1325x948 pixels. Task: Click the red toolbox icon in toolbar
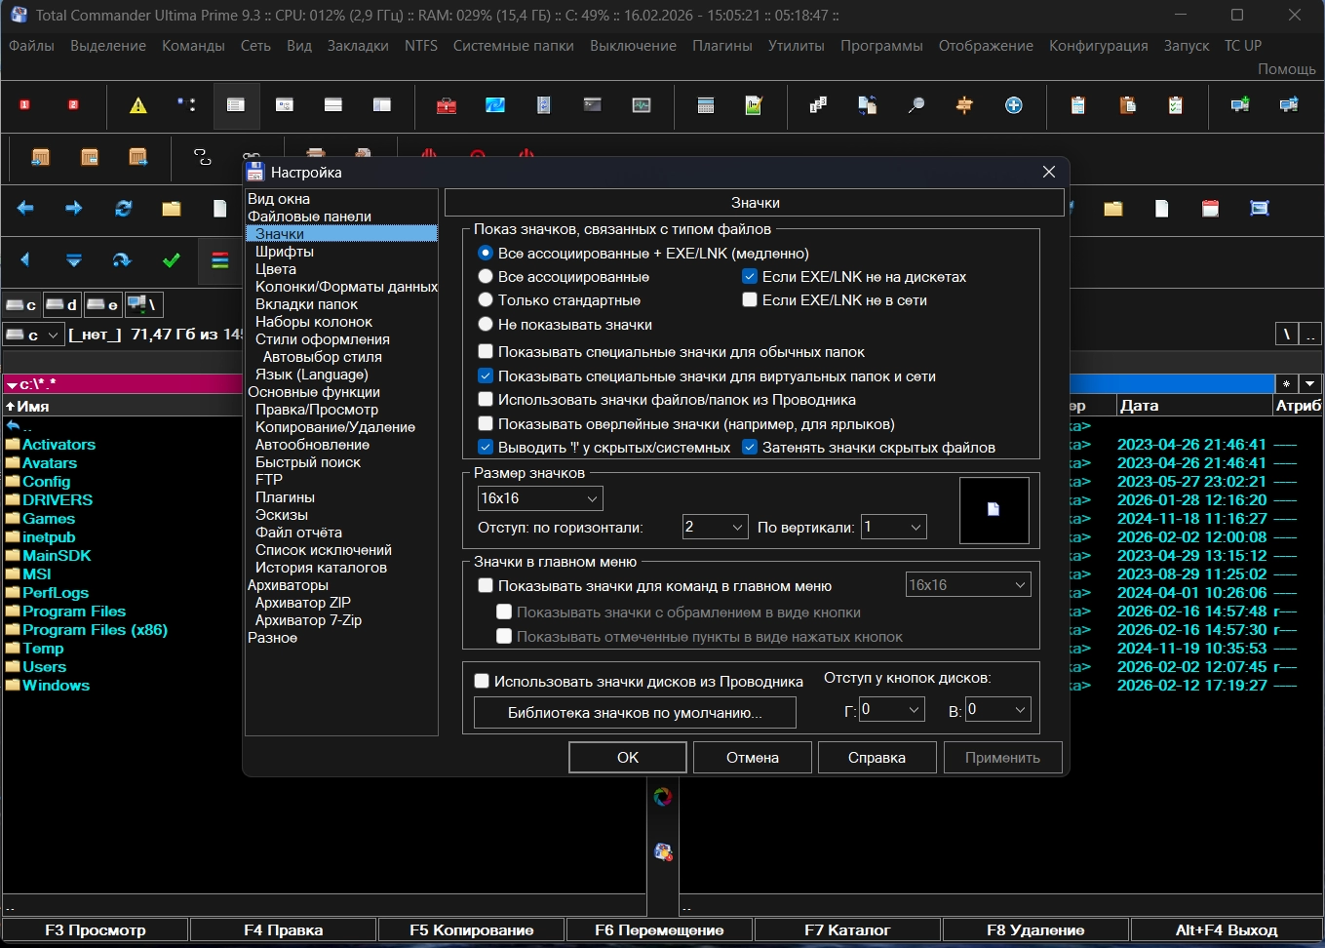[x=447, y=105]
